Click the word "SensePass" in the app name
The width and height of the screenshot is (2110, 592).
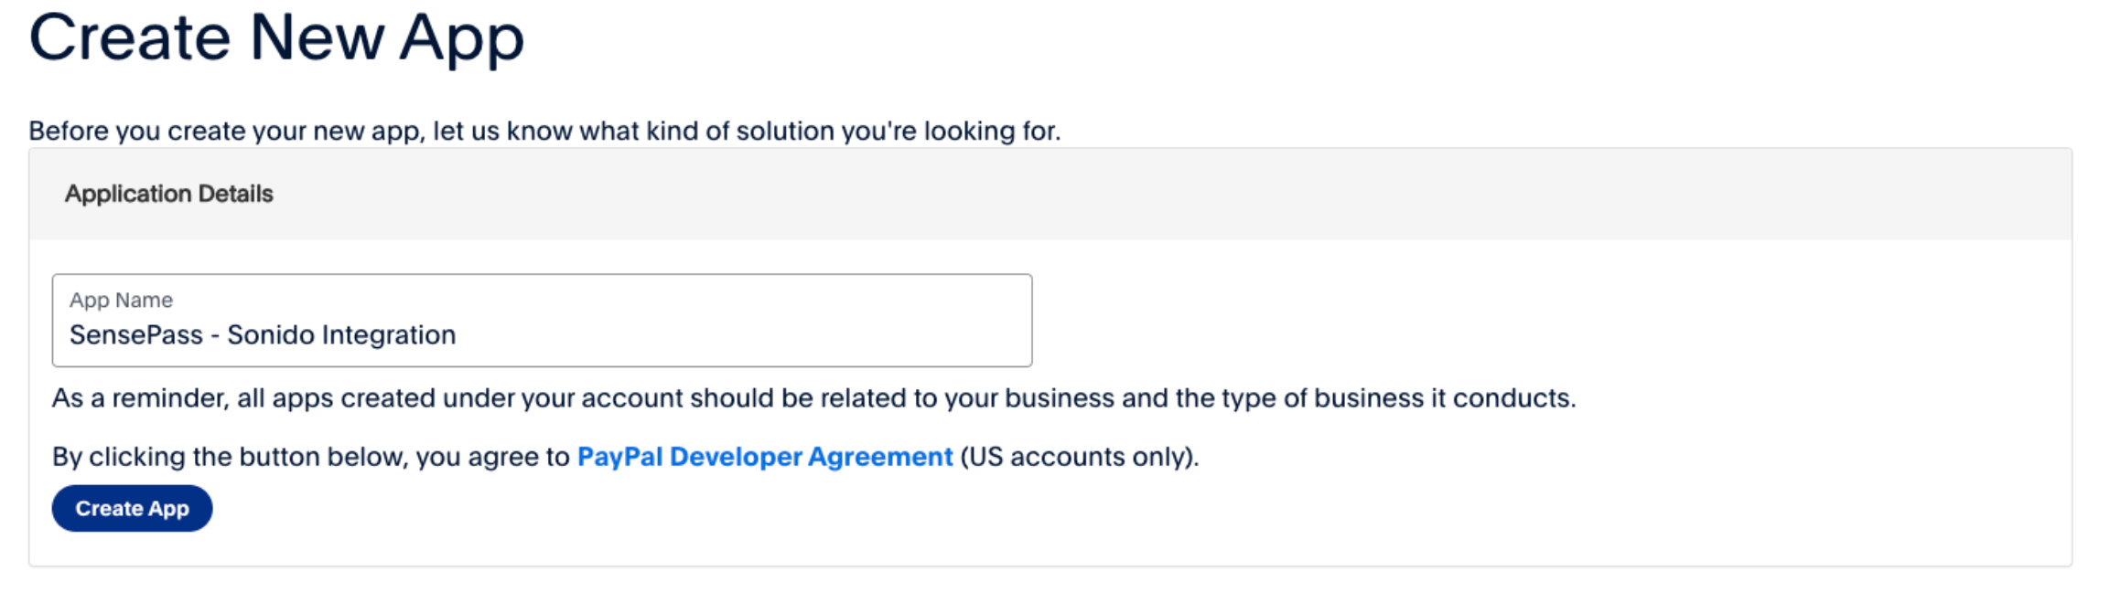pyautogui.click(x=136, y=335)
